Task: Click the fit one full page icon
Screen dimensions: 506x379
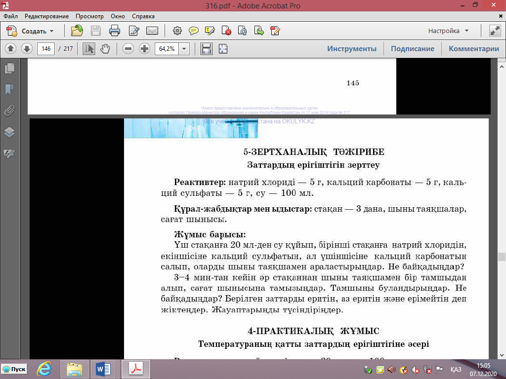Action: pos(223,49)
